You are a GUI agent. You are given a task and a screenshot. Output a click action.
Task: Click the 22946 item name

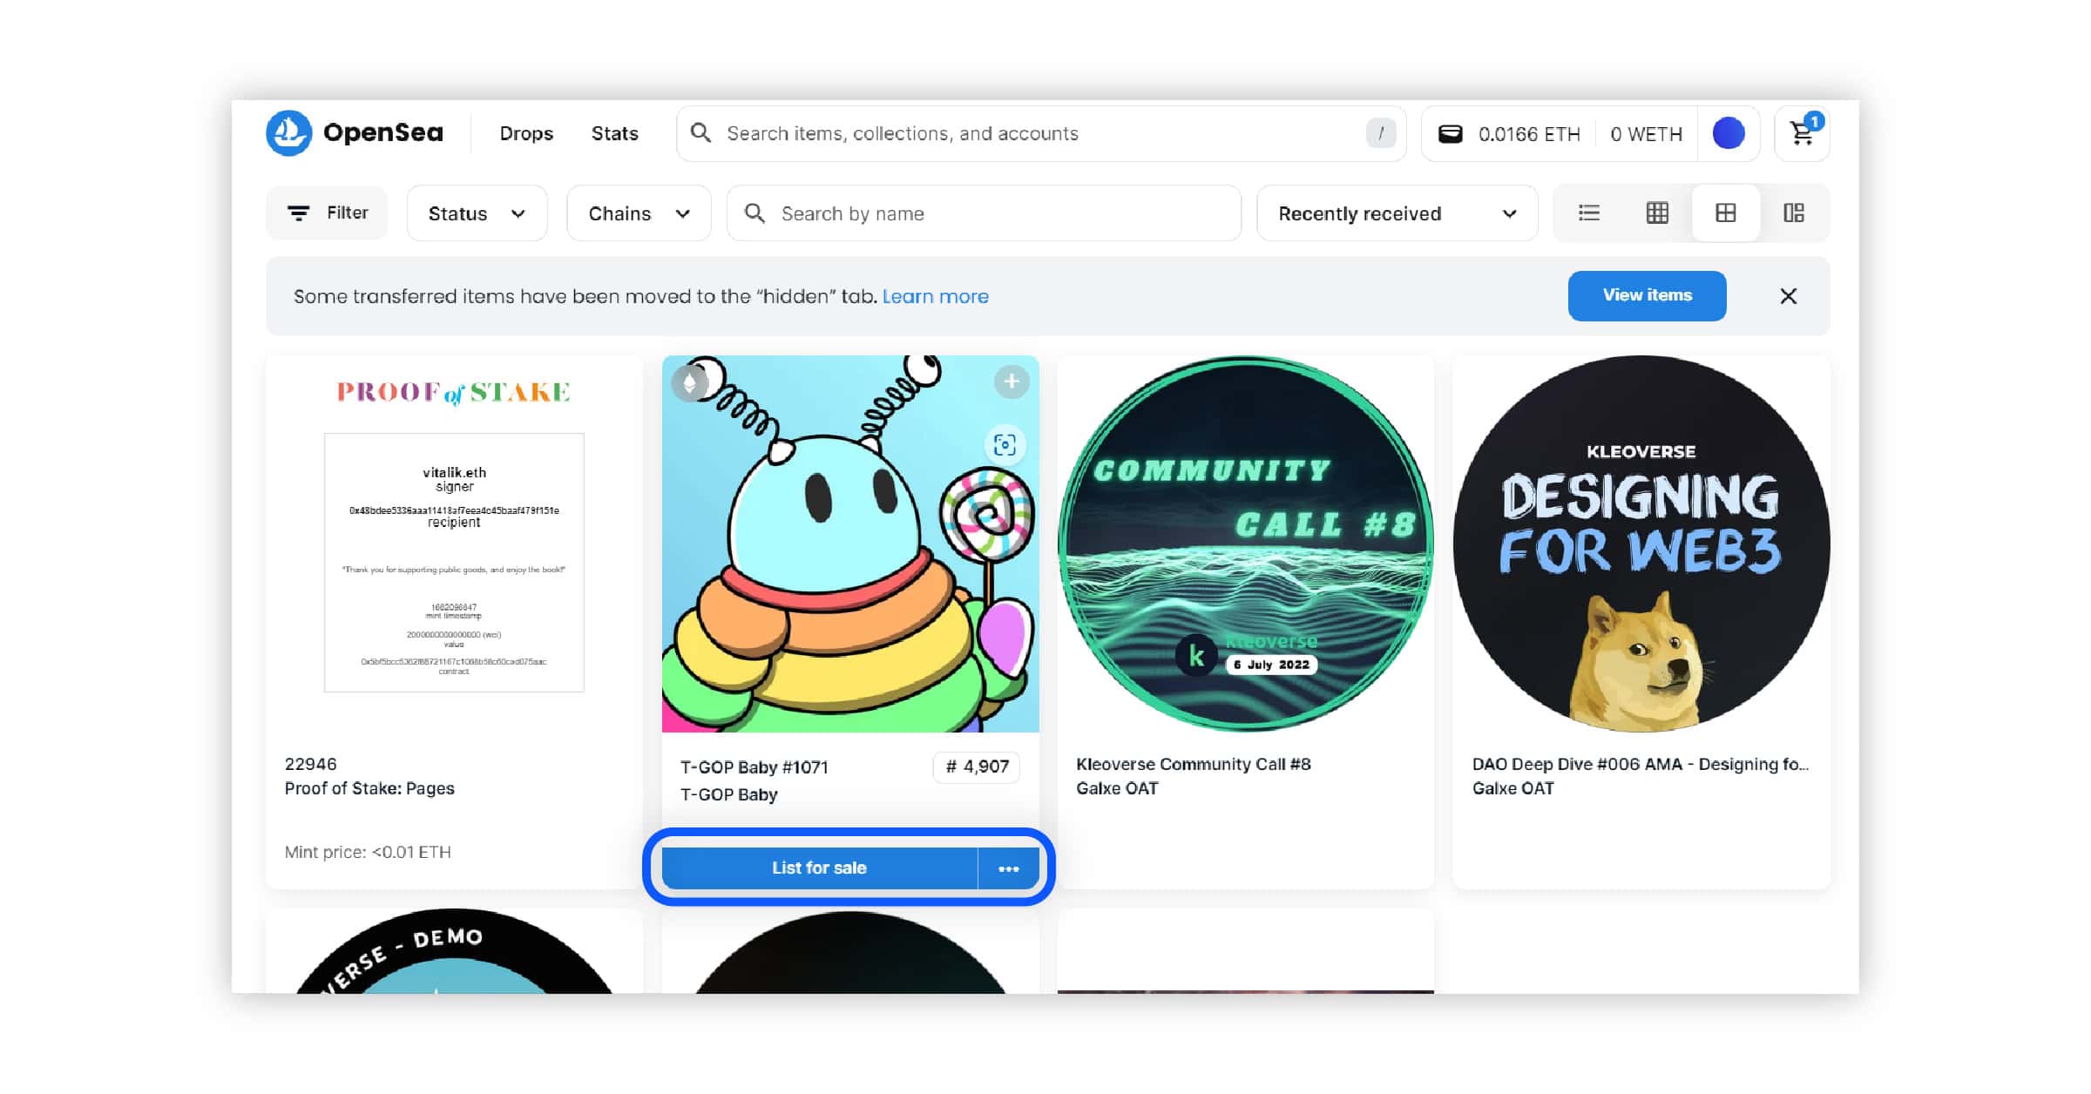click(310, 764)
